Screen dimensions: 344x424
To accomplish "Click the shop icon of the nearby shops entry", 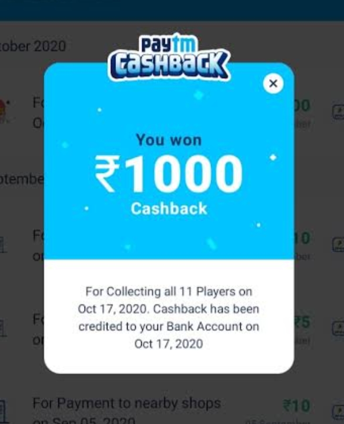I will click(x=3, y=411).
